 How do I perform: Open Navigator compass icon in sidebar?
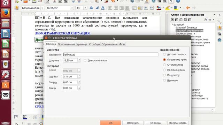pos(220,40)
